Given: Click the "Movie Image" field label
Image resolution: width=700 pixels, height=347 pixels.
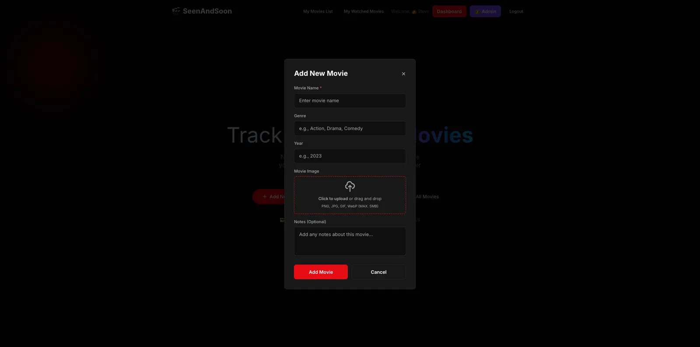Looking at the screenshot, I should [x=307, y=171].
